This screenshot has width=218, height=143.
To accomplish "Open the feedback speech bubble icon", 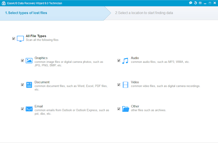I will 191,3.
